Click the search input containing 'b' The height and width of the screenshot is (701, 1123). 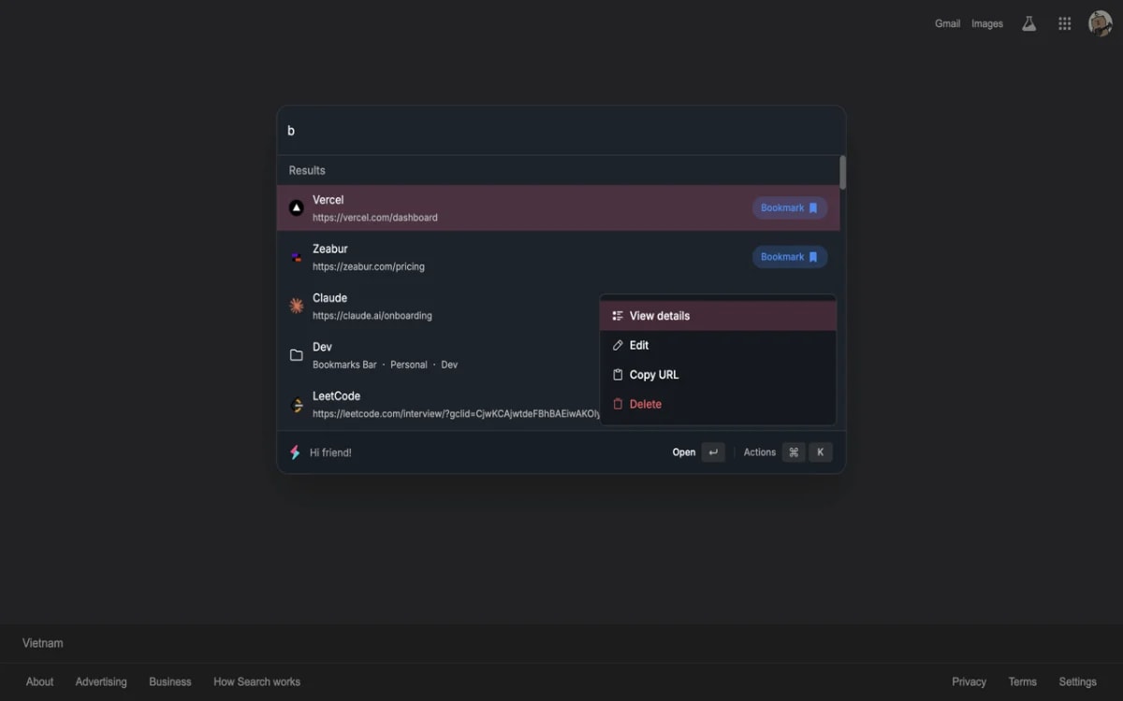point(560,130)
